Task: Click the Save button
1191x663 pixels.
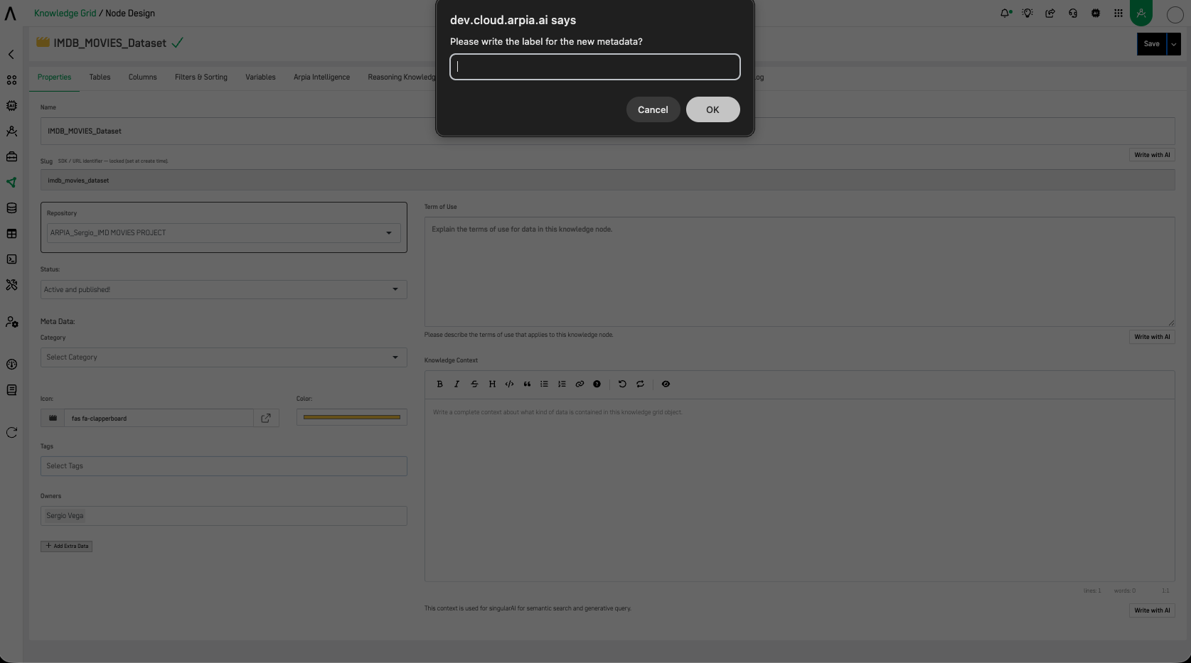Action: (1152, 44)
